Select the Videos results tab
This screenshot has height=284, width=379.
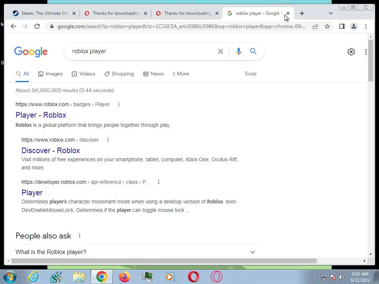pos(84,74)
